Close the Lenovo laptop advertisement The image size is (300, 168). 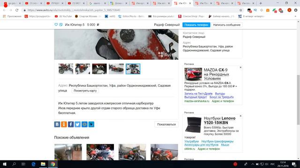point(240,116)
